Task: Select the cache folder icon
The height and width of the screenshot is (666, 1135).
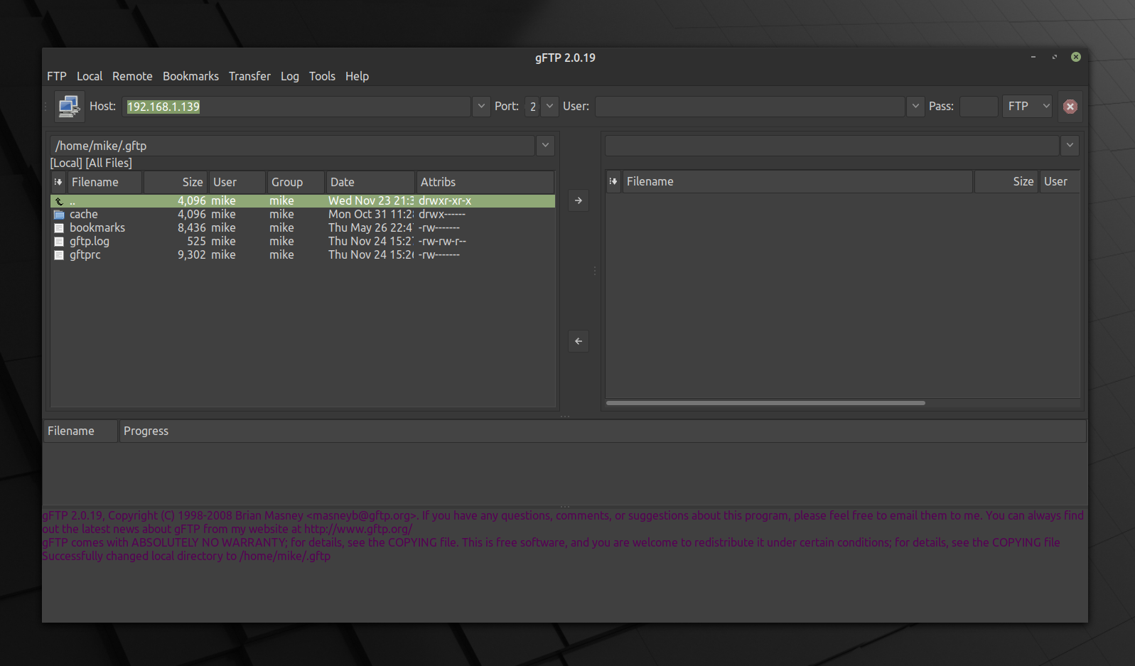Action: [60, 215]
